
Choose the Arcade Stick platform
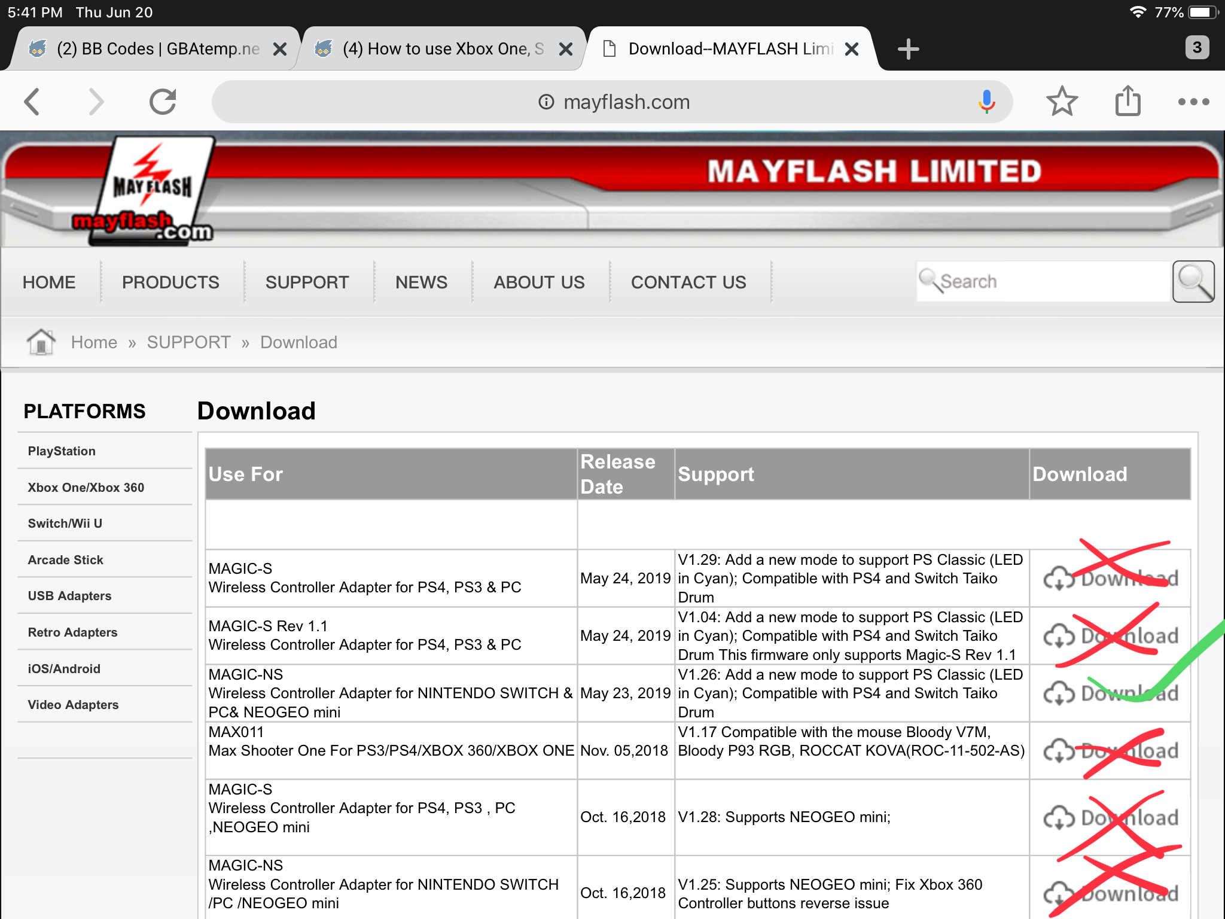[66, 560]
